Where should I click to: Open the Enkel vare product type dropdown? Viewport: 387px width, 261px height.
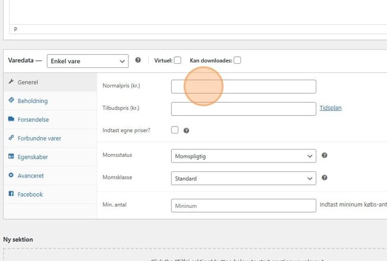pyautogui.click(x=87, y=61)
